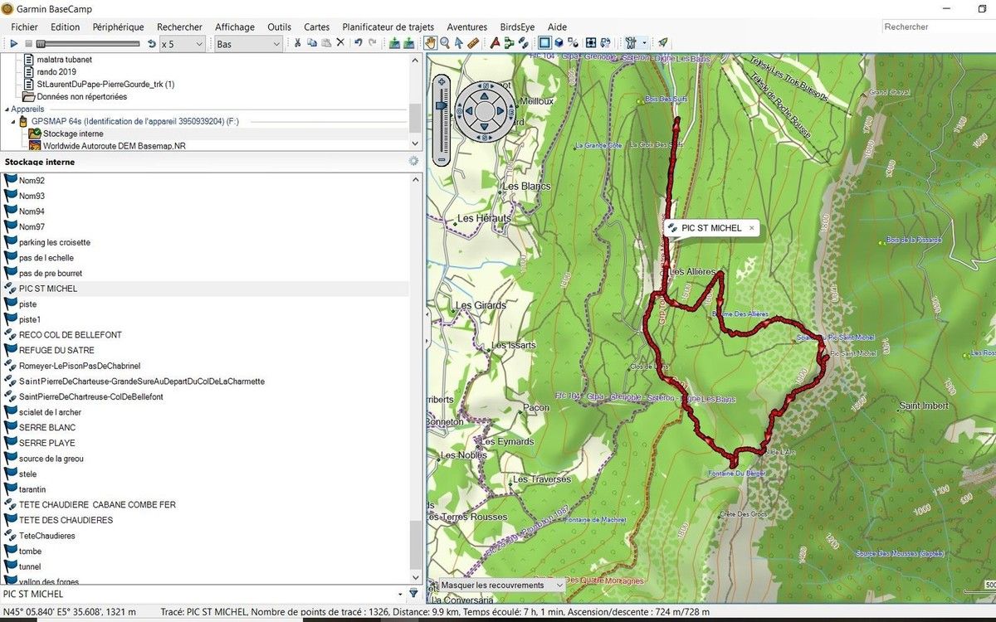This screenshot has height=622, width=996.
Task: Undo last action via toolbar arrow
Action: click(x=358, y=43)
